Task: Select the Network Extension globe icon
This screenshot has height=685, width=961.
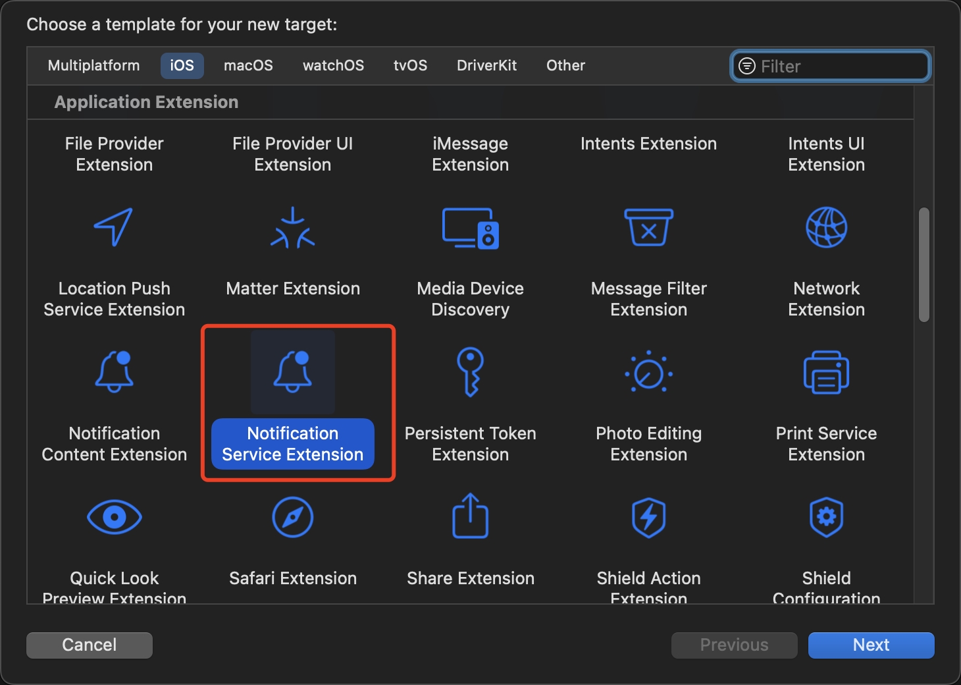Action: 826,228
